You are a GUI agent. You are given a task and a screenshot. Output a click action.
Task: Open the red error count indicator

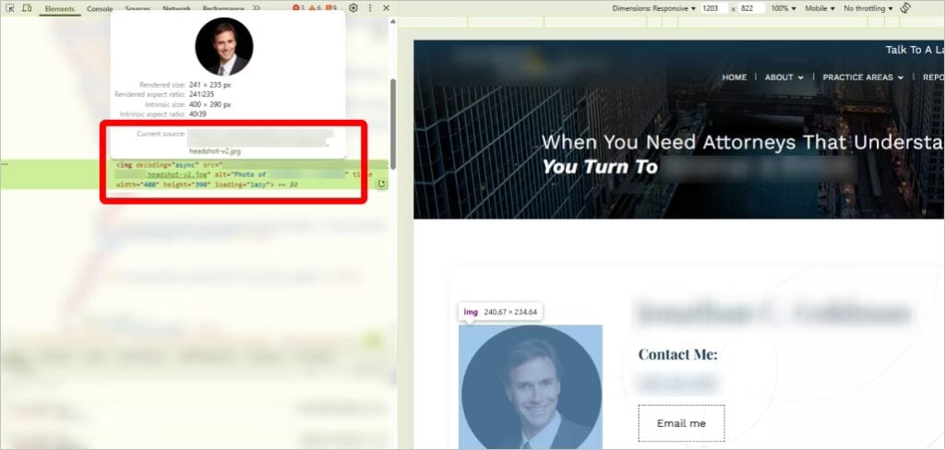(298, 8)
